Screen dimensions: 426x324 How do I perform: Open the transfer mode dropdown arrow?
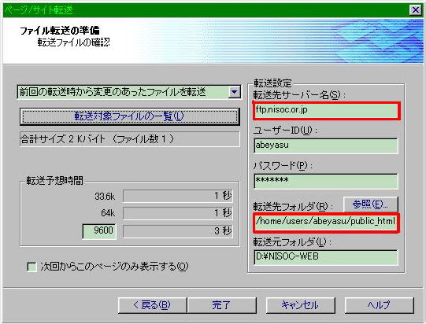tap(234, 92)
